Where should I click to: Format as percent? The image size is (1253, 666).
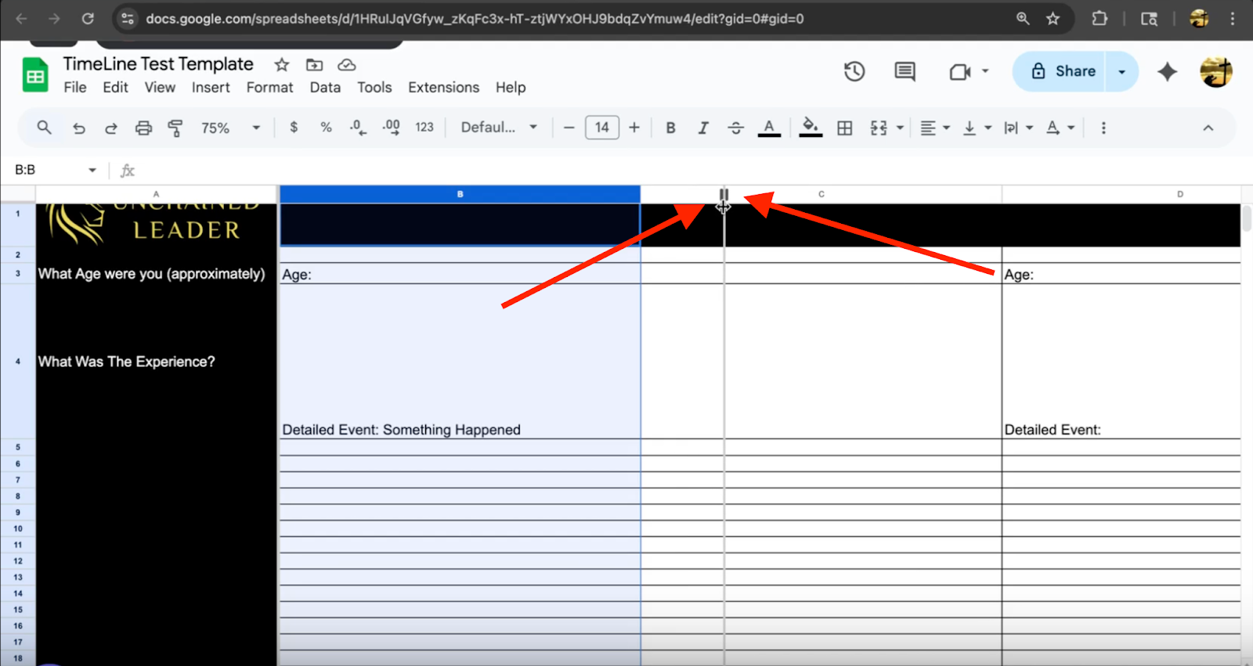coord(326,127)
